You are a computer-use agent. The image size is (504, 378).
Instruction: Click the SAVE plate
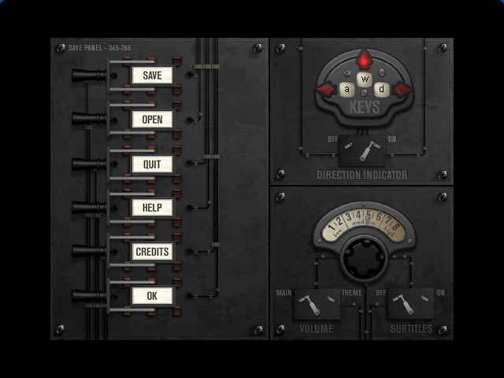(x=152, y=76)
